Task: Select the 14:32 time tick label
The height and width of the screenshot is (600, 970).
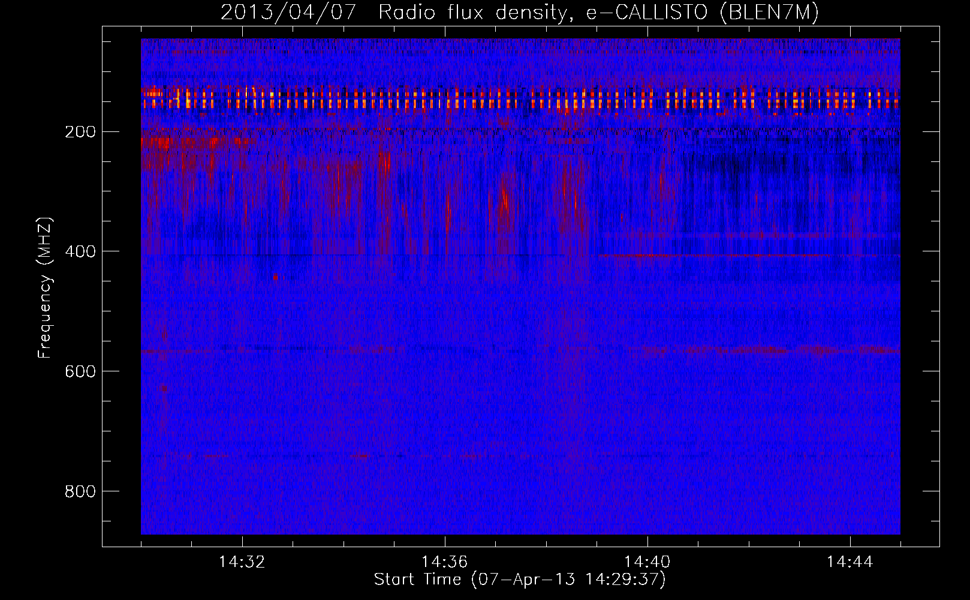Action: coord(242,562)
